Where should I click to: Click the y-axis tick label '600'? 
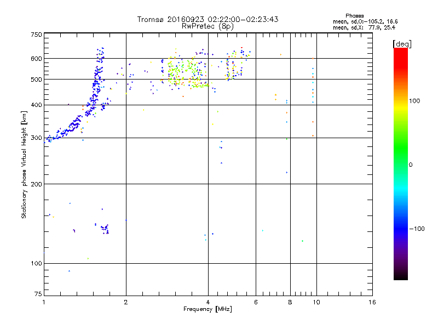click(37, 59)
